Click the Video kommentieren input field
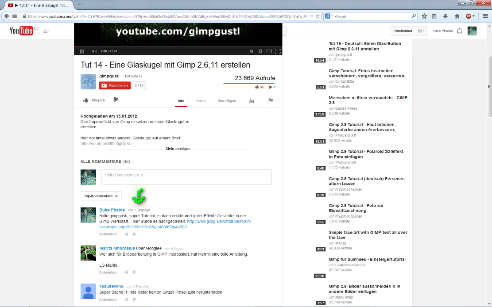The image size is (492, 307). coord(186,177)
